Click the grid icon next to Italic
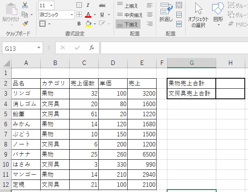Viewport: 248px width, 192px height. click(79, 5)
